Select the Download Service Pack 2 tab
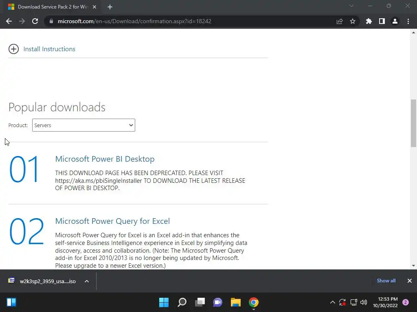The image size is (417, 312). (53, 7)
